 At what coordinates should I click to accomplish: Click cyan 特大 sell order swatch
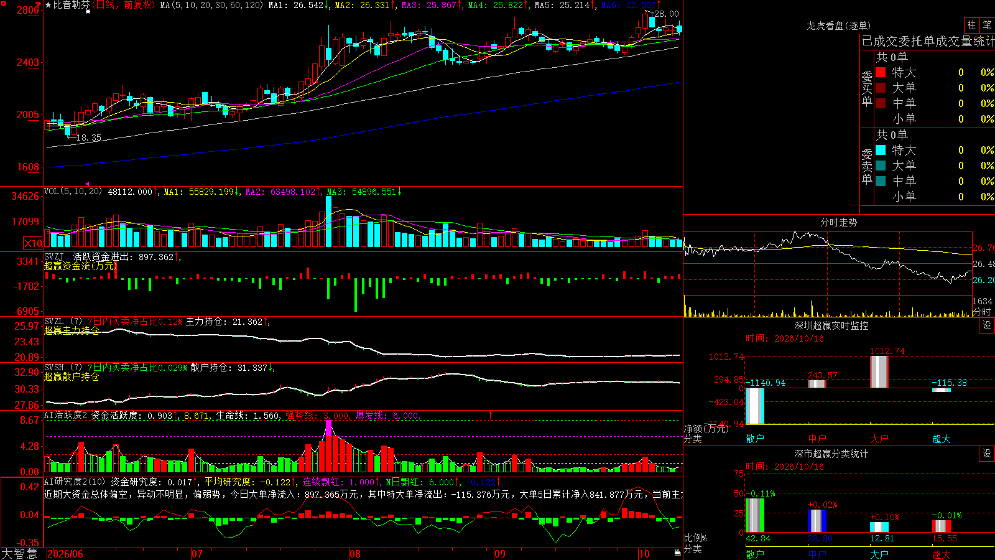pos(881,150)
